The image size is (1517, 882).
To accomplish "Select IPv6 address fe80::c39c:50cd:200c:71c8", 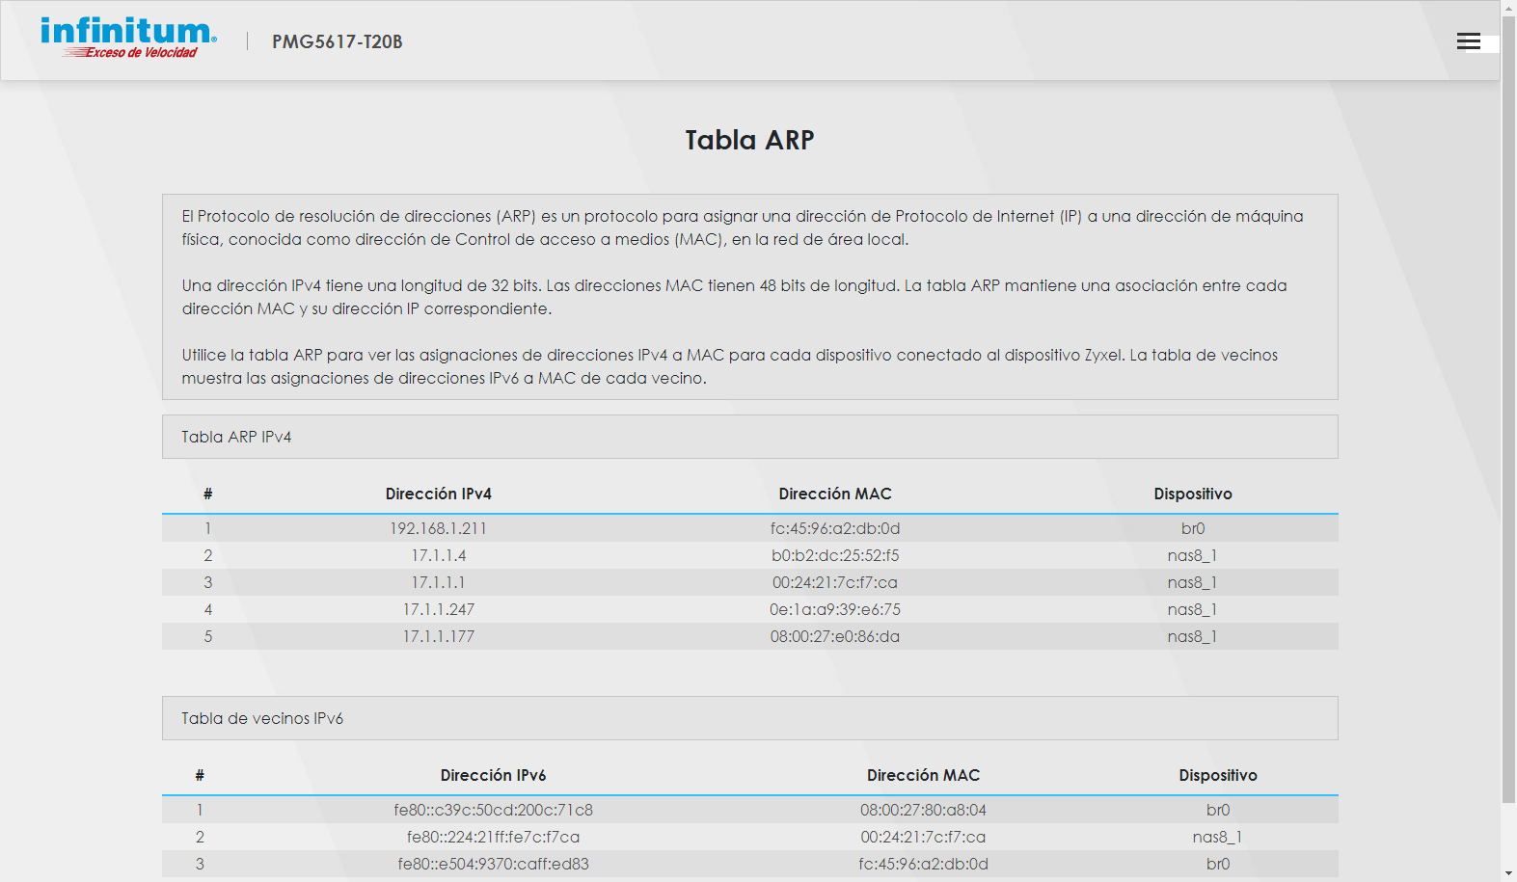I will tap(493, 810).
